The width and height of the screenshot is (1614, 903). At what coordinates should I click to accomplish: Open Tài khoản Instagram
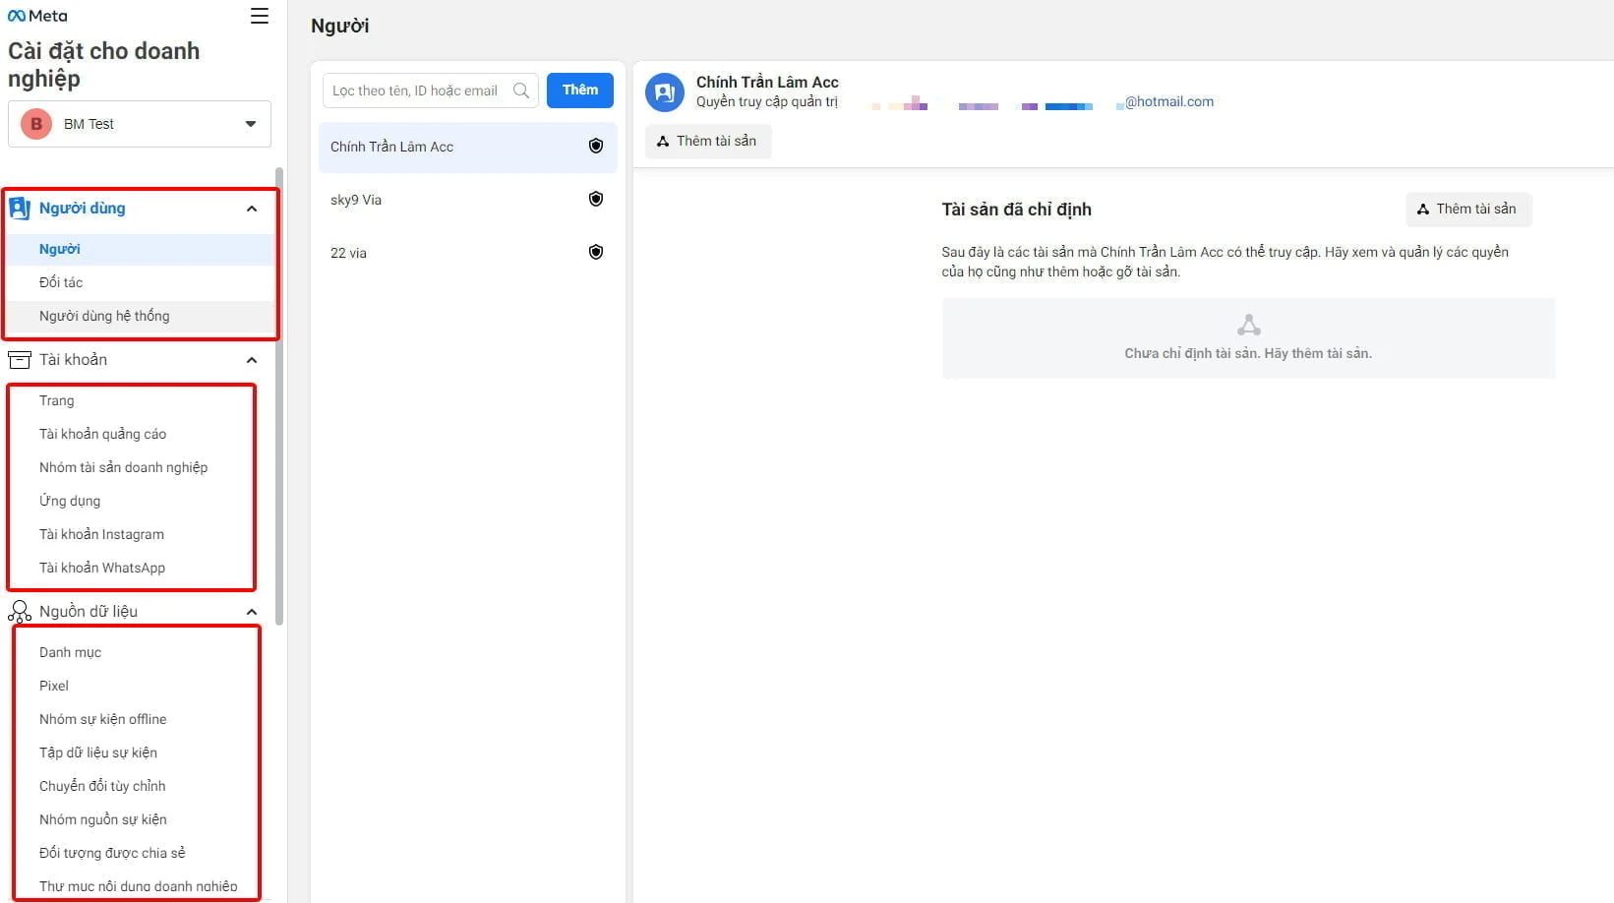(x=101, y=534)
